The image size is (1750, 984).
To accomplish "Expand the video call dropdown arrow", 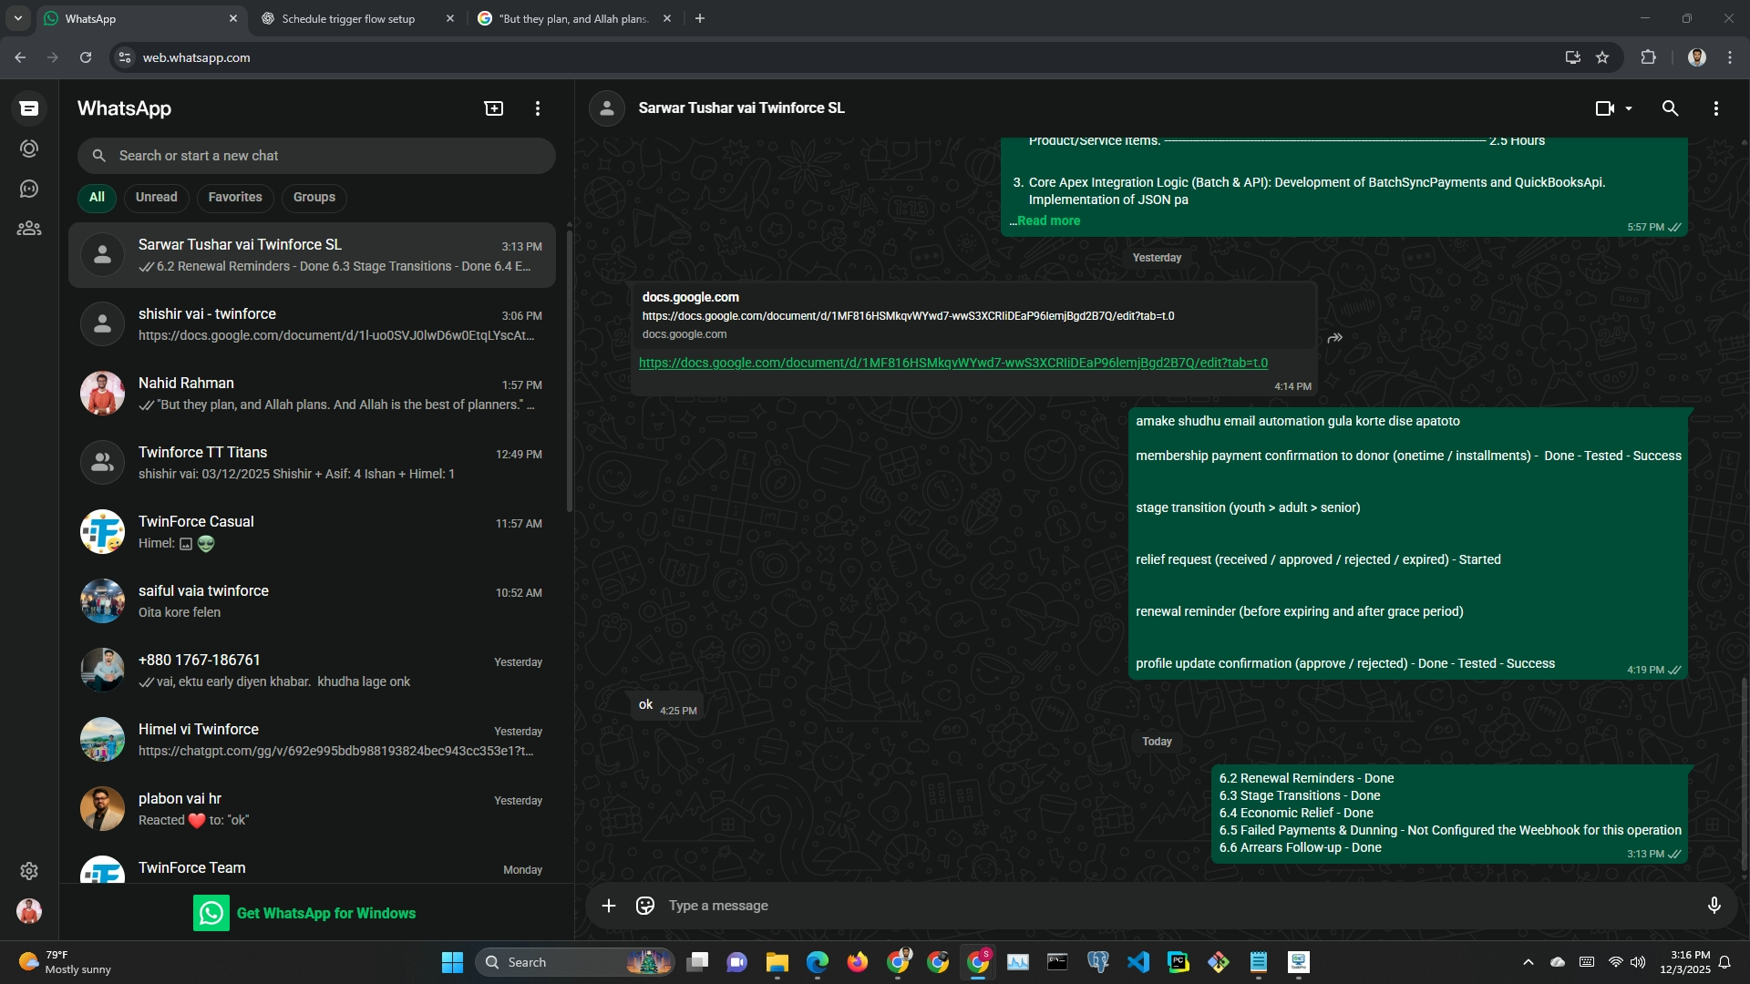I will pos(1629,108).
